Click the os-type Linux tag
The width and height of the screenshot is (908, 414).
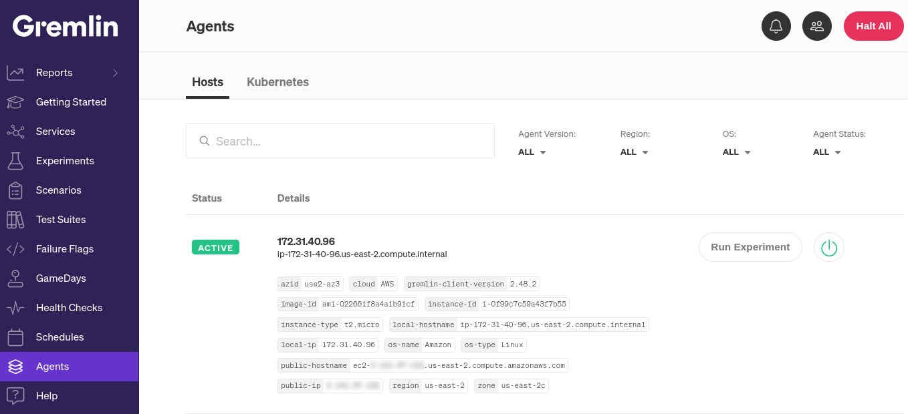coord(493,345)
